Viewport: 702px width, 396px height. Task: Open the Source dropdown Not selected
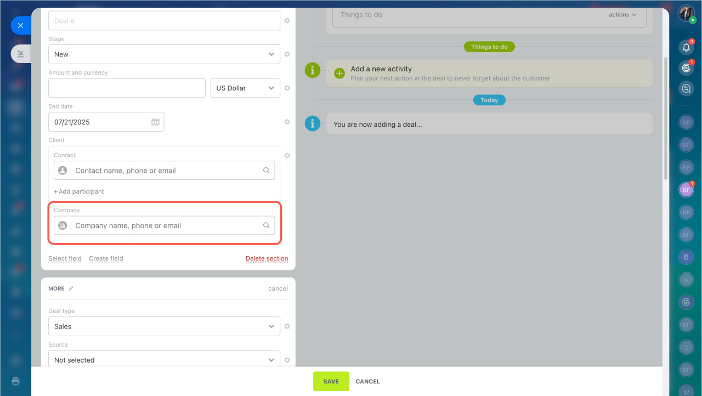[164, 360]
